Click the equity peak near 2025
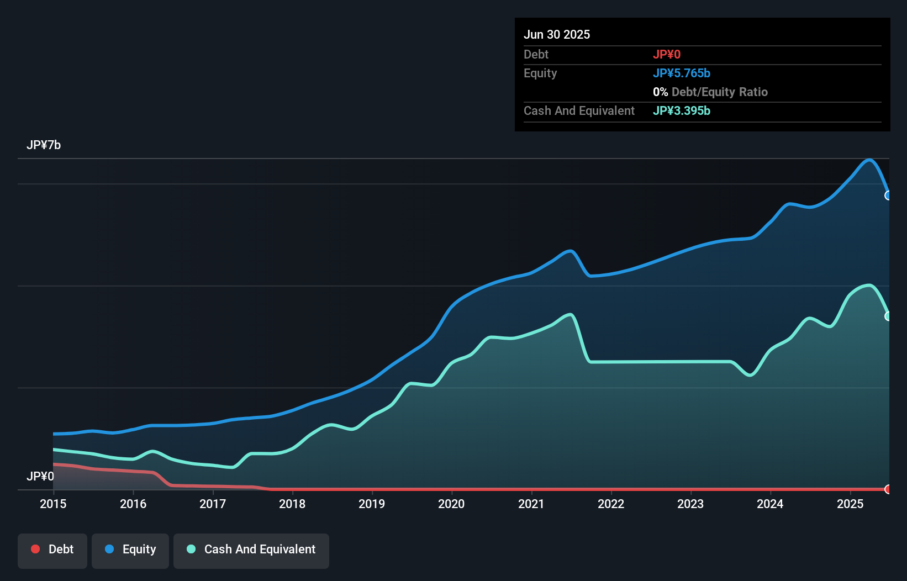This screenshot has width=907, height=581. click(x=868, y=160)
